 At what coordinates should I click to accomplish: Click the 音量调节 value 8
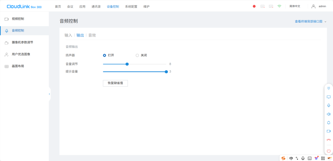tap(170, 64)
